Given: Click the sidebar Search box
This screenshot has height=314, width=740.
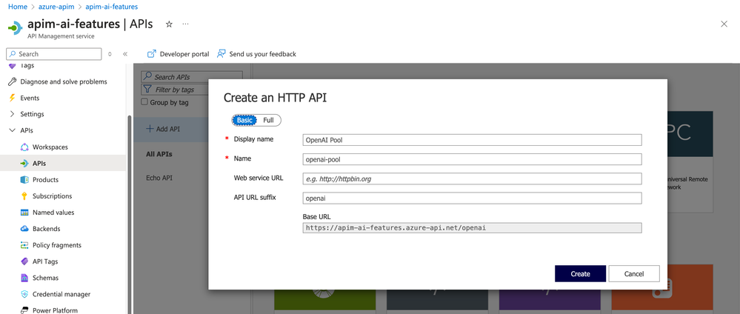Looking at the screenshot, I should (x=54, y=54).
